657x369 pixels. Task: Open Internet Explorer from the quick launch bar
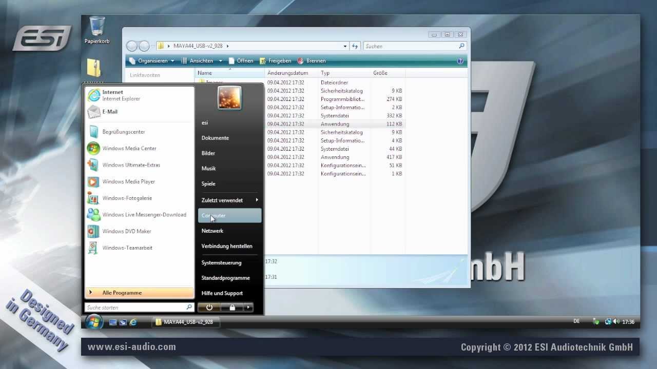133,322
